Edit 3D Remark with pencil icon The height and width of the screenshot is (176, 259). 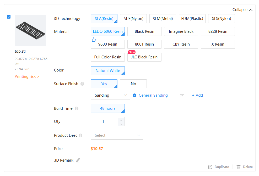[78, 160]
